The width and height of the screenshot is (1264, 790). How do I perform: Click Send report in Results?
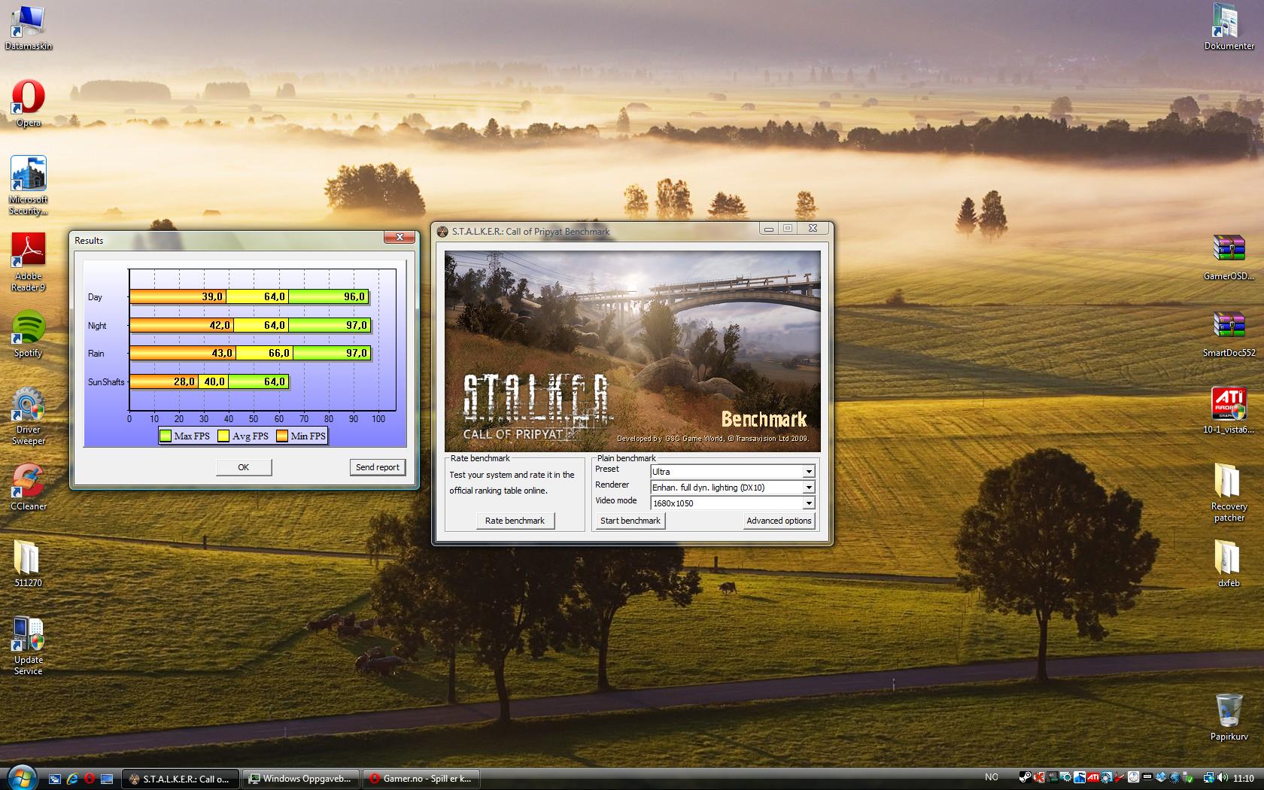click(377, 467)
